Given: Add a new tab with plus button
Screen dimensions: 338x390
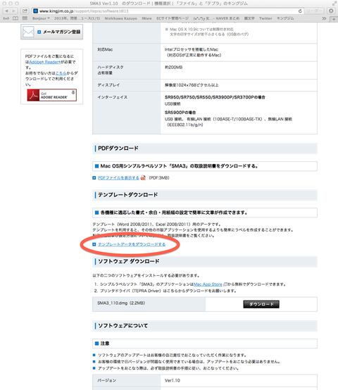Looking at the screenshot, I should click(x=334, y=19).
